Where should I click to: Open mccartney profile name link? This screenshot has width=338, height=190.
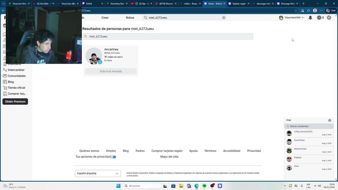[x=111, y=49]
